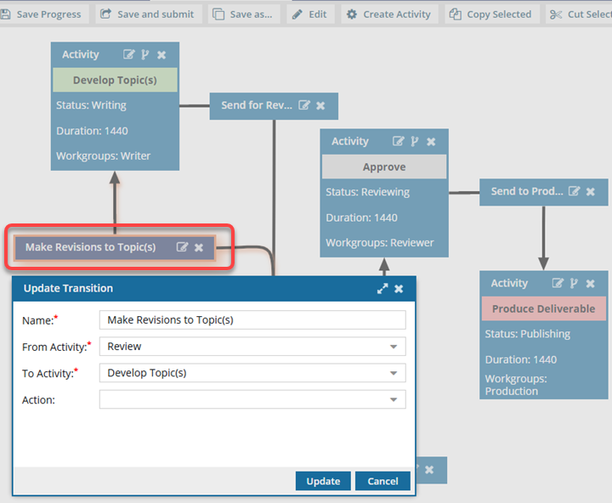612x503 pixels.
Task: Click edit icon on Approve activity
Action: pos(398,141)
